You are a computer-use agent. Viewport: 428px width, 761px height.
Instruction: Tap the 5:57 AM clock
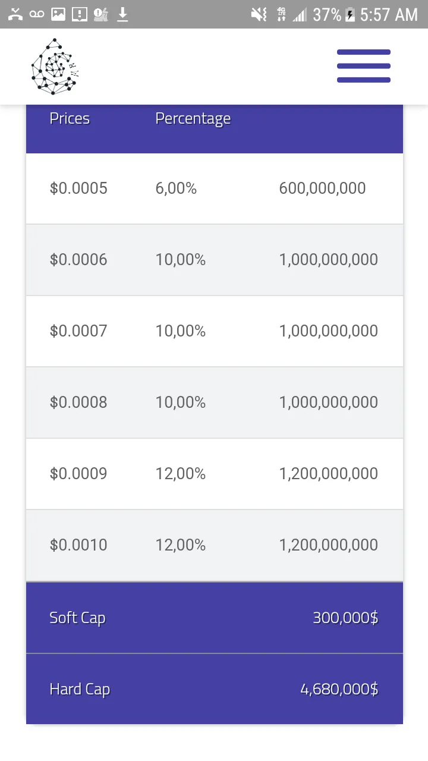pos(389,14)
